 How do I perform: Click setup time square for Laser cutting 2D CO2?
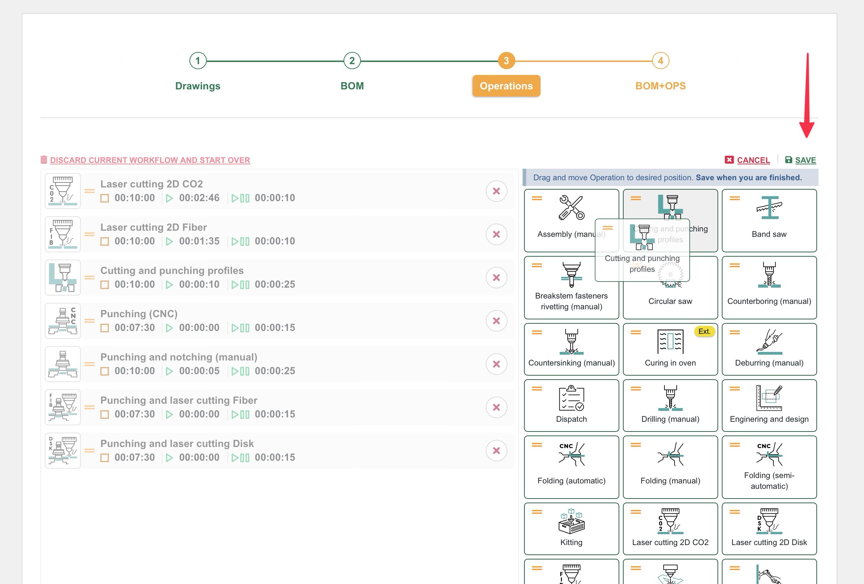click(x=105, y=198)
